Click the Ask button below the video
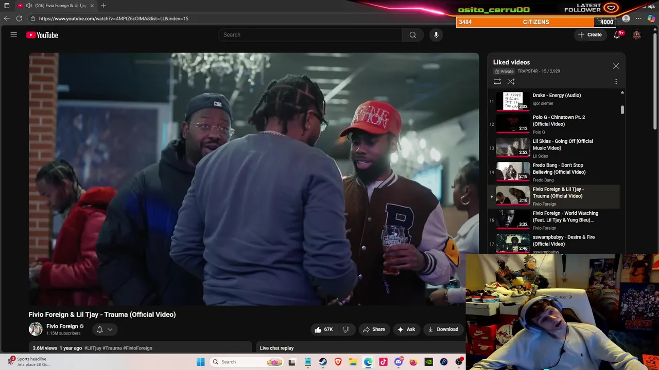Image resolution: width=659 pixels, height=370 pixels. click(406, 329)
